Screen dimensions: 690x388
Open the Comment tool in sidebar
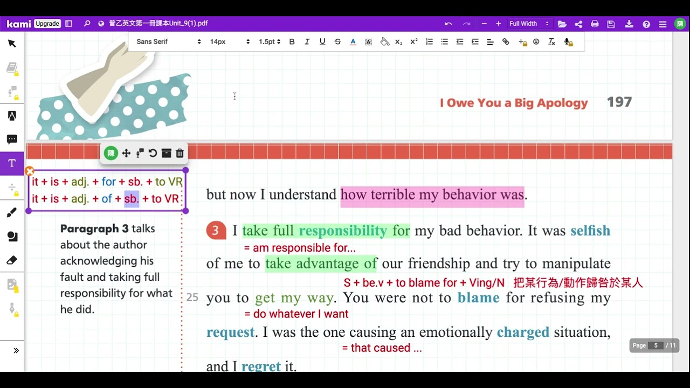point(12,140)
